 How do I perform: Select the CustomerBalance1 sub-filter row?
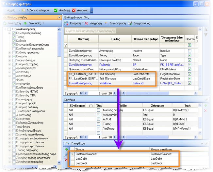point(139,154)
